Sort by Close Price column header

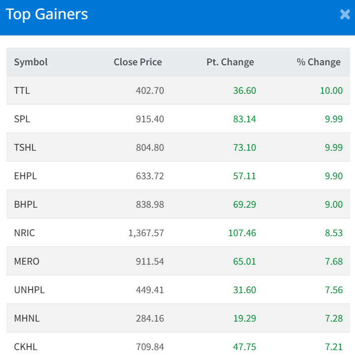coord(137,62)
